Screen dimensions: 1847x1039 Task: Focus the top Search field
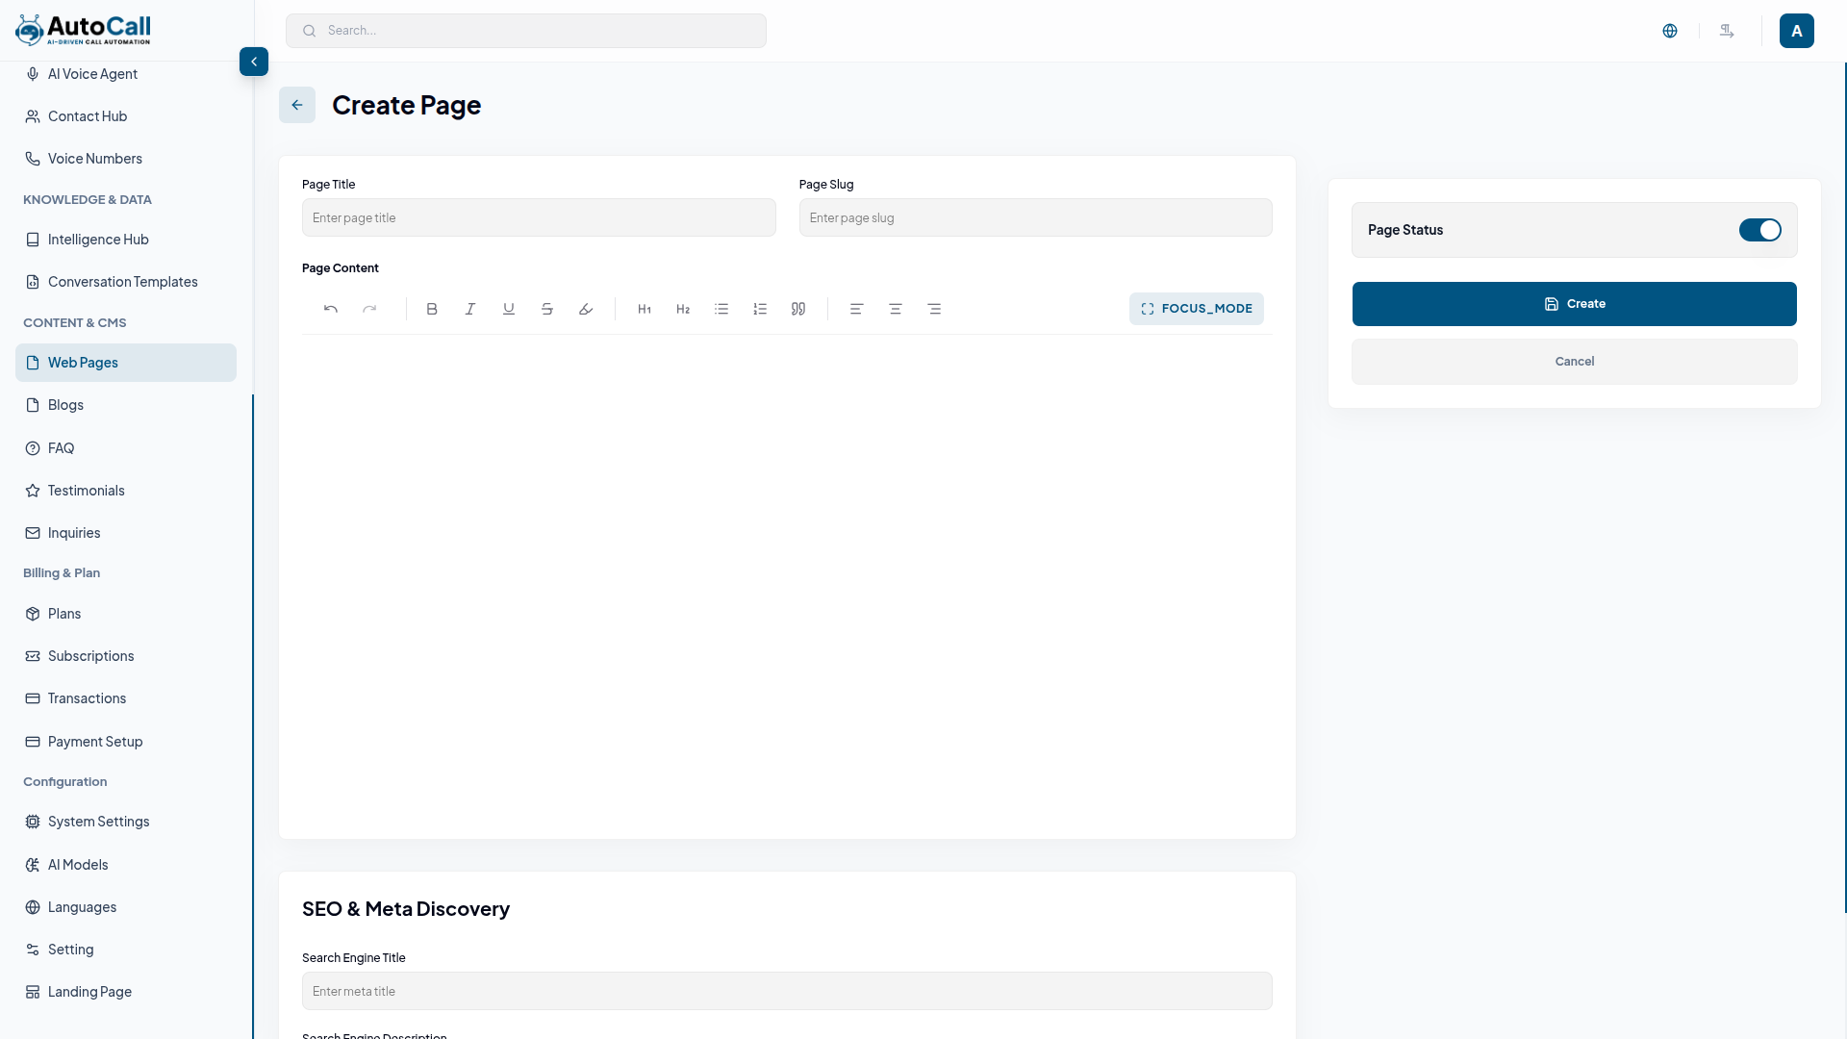pyautogui.click(x=526, y=31)
